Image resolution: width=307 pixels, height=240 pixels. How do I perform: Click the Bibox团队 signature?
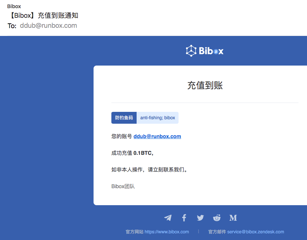[x=123, y=186]
